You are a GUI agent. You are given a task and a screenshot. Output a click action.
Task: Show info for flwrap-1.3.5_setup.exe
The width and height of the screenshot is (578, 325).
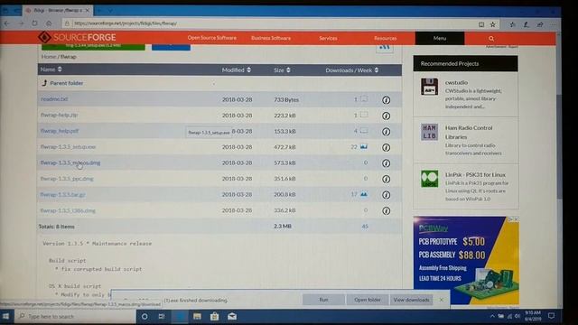[386, 147]
